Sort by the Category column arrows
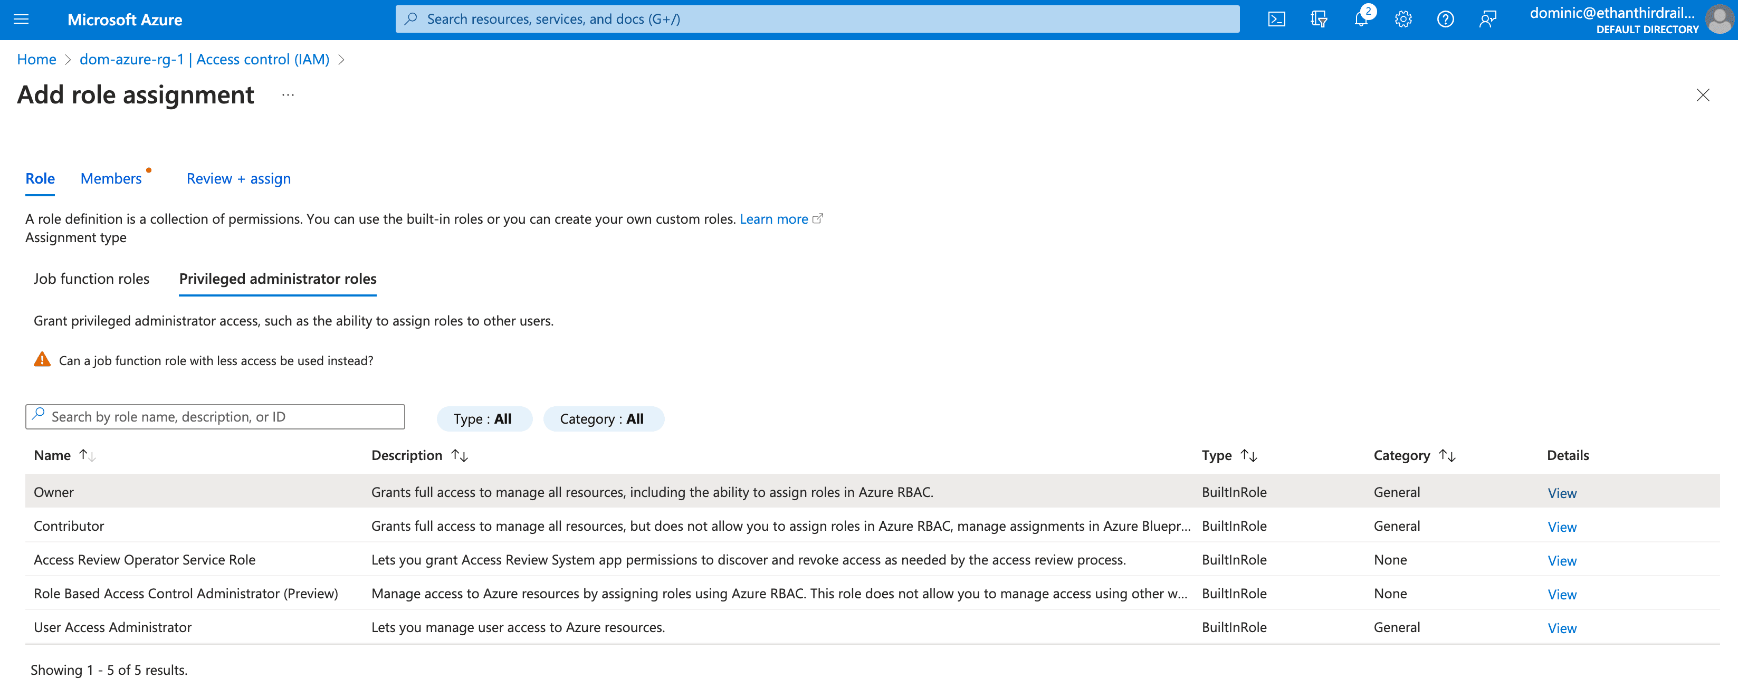Image resolution: width=1738 pixels, height=688 pixels. tap(1447, 455)
